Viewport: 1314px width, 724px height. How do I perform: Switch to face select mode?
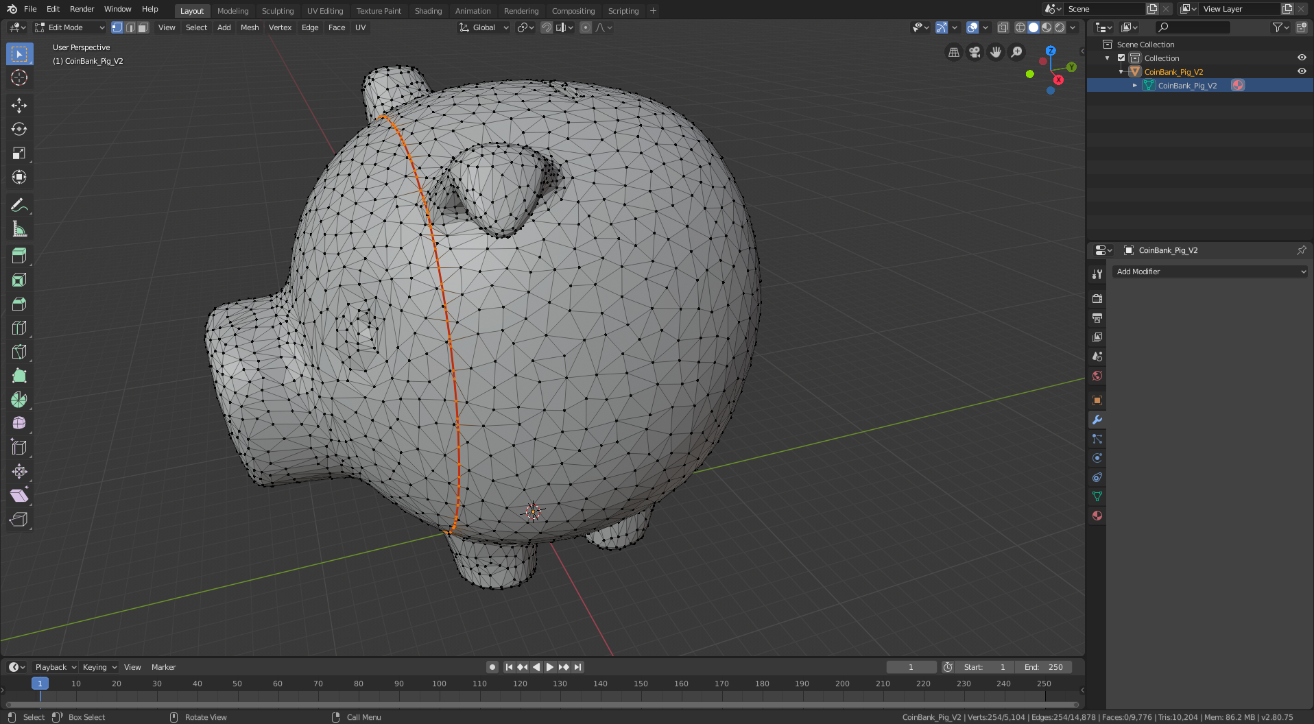tap(143, 27)
